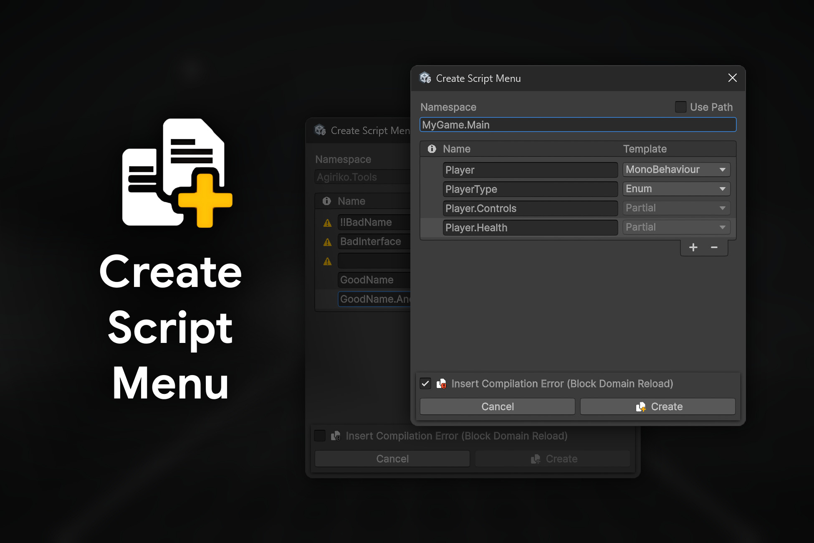Click the Agiriko.Tools namespace field in back window
Screen dimensions: 814x543
pyautogui.click(x=363, y=177)
